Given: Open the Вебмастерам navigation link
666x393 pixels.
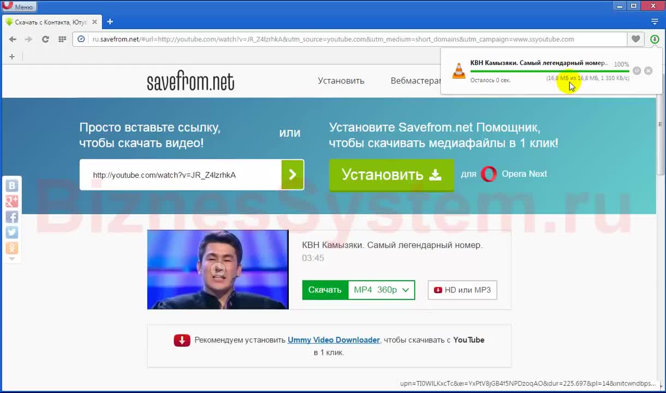Looking at the screenshot, I should (416, 81).
